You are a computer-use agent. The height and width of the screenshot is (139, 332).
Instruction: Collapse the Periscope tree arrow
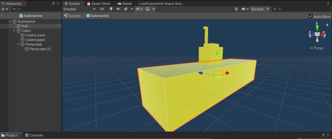pyautogui.click(x=18, y=44)
